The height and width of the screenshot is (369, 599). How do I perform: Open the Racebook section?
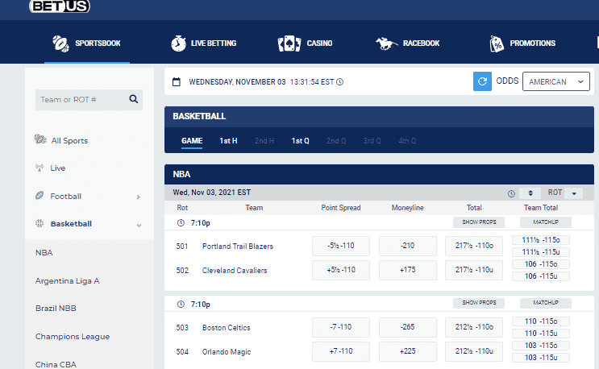(408, 44)
